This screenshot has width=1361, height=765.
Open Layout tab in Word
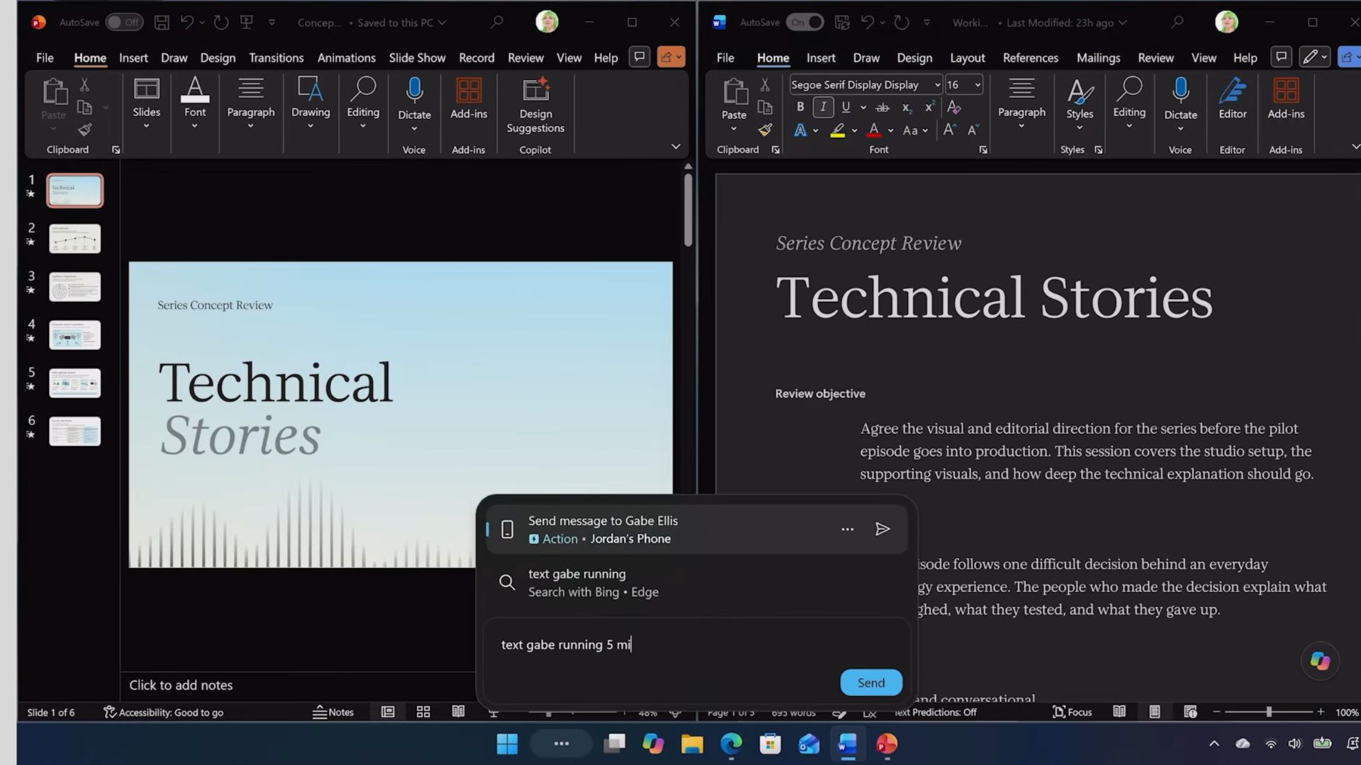click(x=967, y=58)
